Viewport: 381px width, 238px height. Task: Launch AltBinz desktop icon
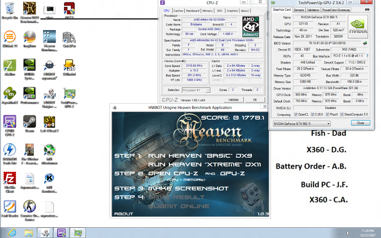(10, 67)
